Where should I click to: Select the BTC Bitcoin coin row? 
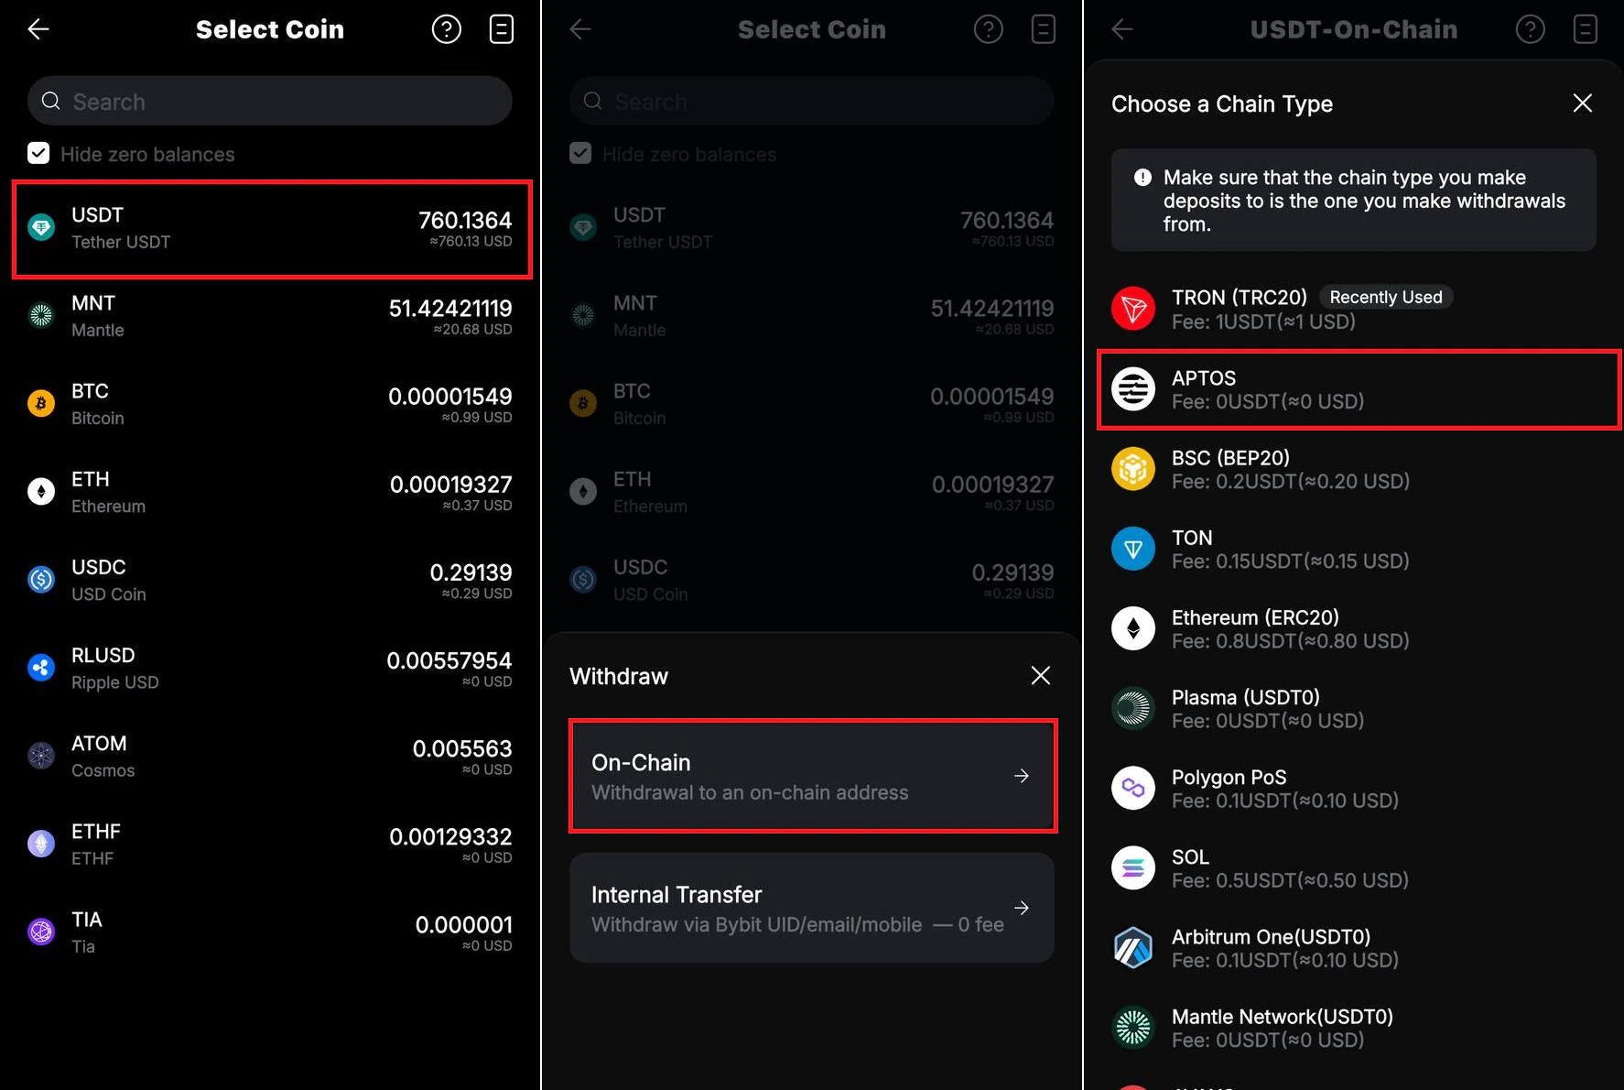click(x=270, y=404)
